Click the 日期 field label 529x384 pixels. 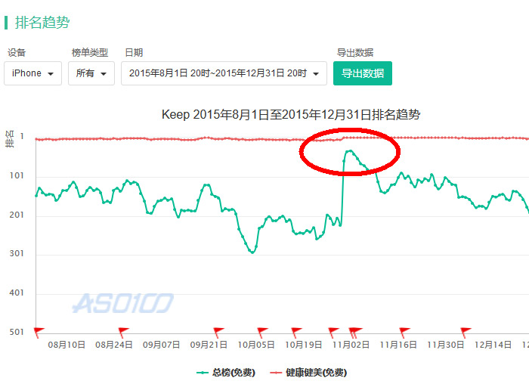(x=134, y=53)
